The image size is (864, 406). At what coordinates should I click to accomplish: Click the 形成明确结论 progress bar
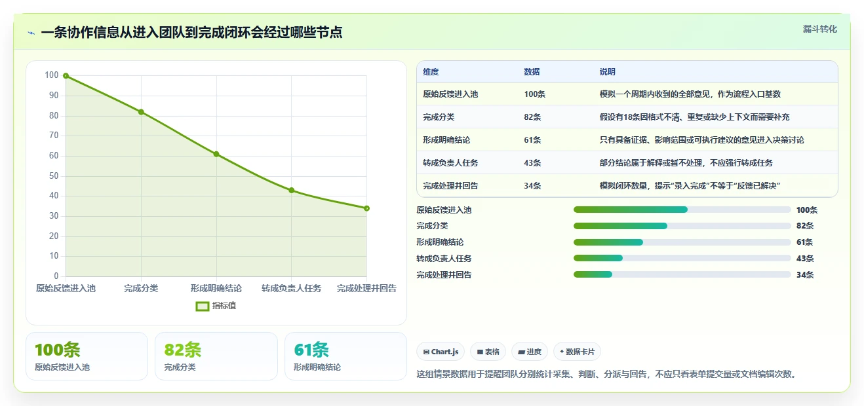coord(682,242)
